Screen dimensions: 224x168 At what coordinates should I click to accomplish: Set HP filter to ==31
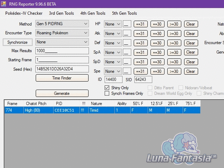click(141, 24)
